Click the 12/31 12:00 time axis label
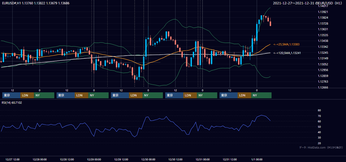The width and height of the screenshot is (346, 162). click(x=230, y=160)
